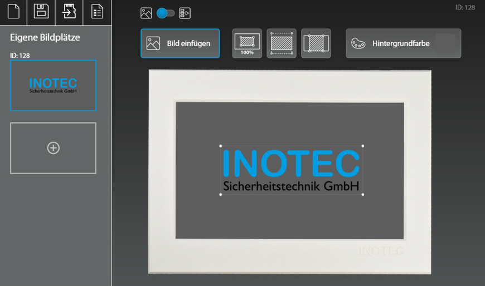This screenshot has width=485, height=286.
Task: Click the new file icon
Action: click(x=13, y=12)
